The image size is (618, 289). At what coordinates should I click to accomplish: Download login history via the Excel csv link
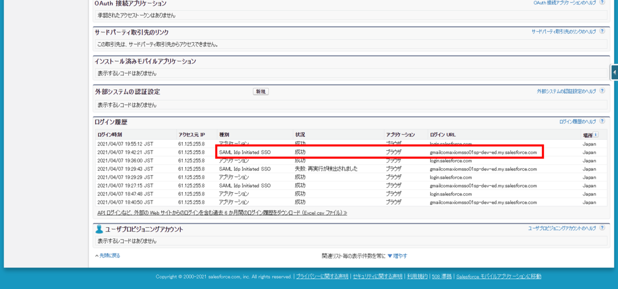222,212
